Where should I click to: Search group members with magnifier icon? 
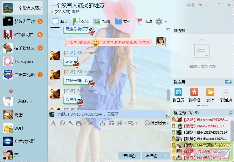[x=231, y=113]
